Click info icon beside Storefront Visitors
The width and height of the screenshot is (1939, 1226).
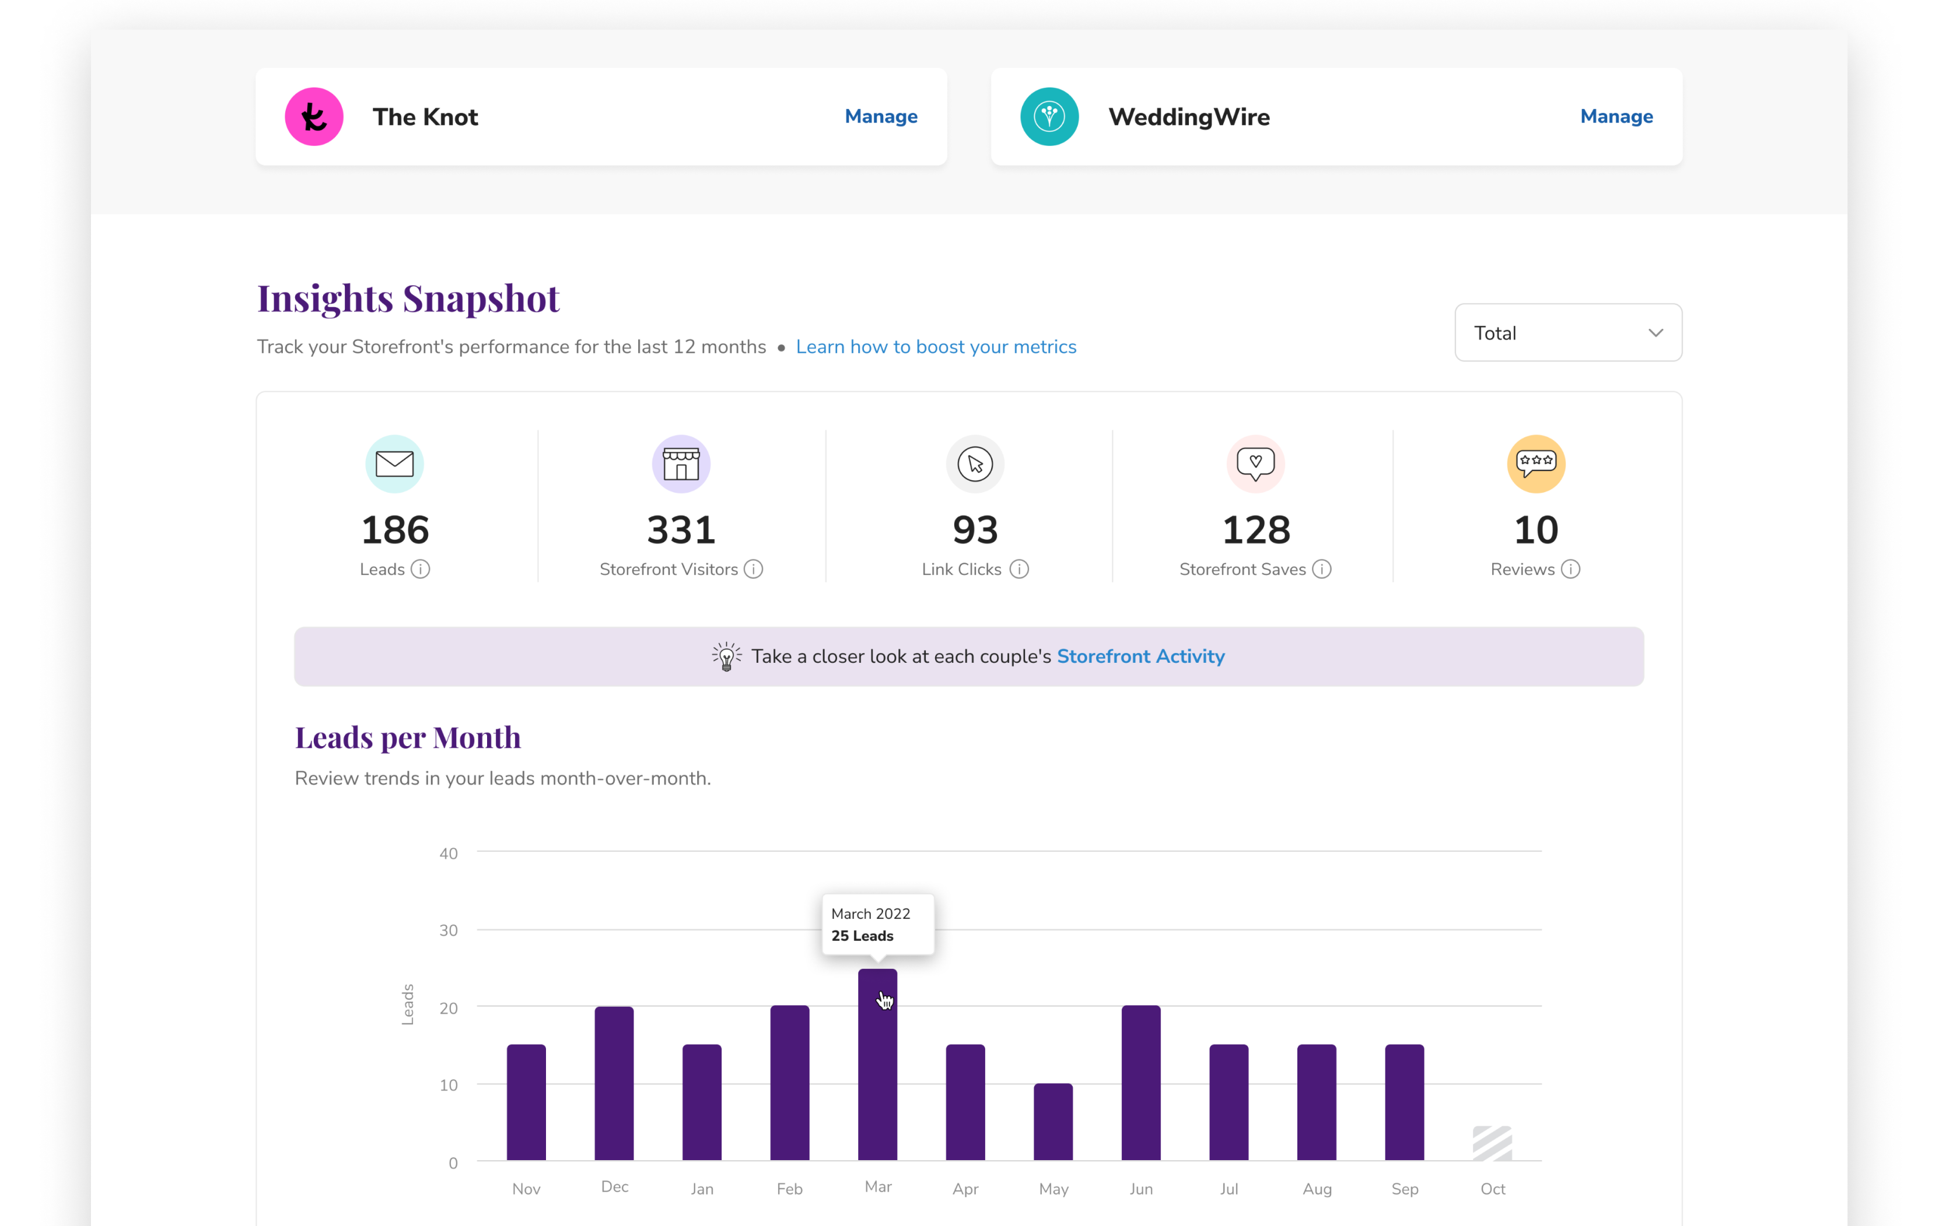point(754,569)
